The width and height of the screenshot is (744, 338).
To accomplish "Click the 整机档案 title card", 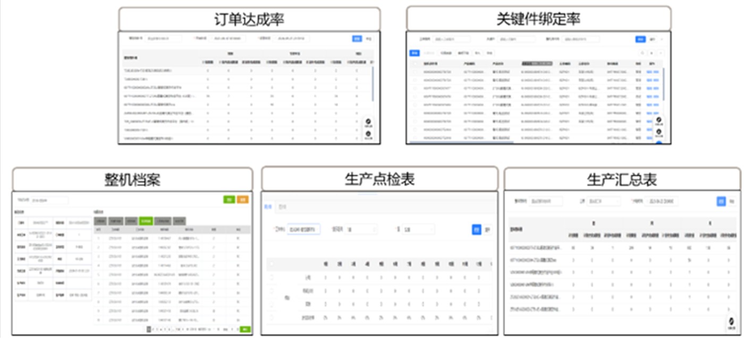I will click(x=132, y=179).
